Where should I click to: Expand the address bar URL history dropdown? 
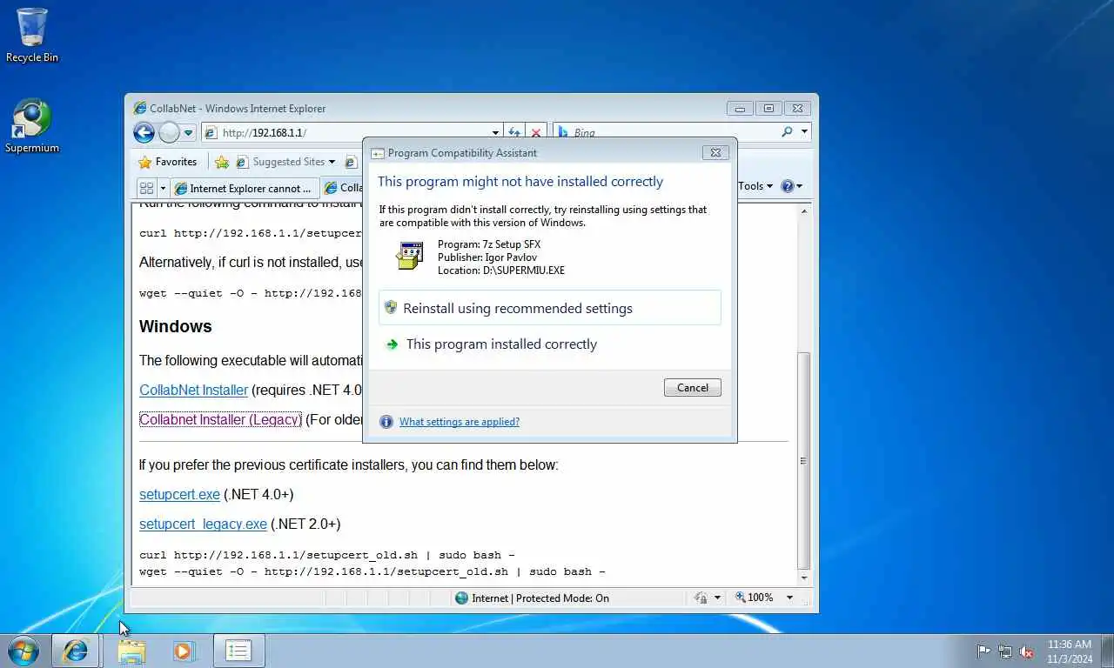[x=495, y=133]
